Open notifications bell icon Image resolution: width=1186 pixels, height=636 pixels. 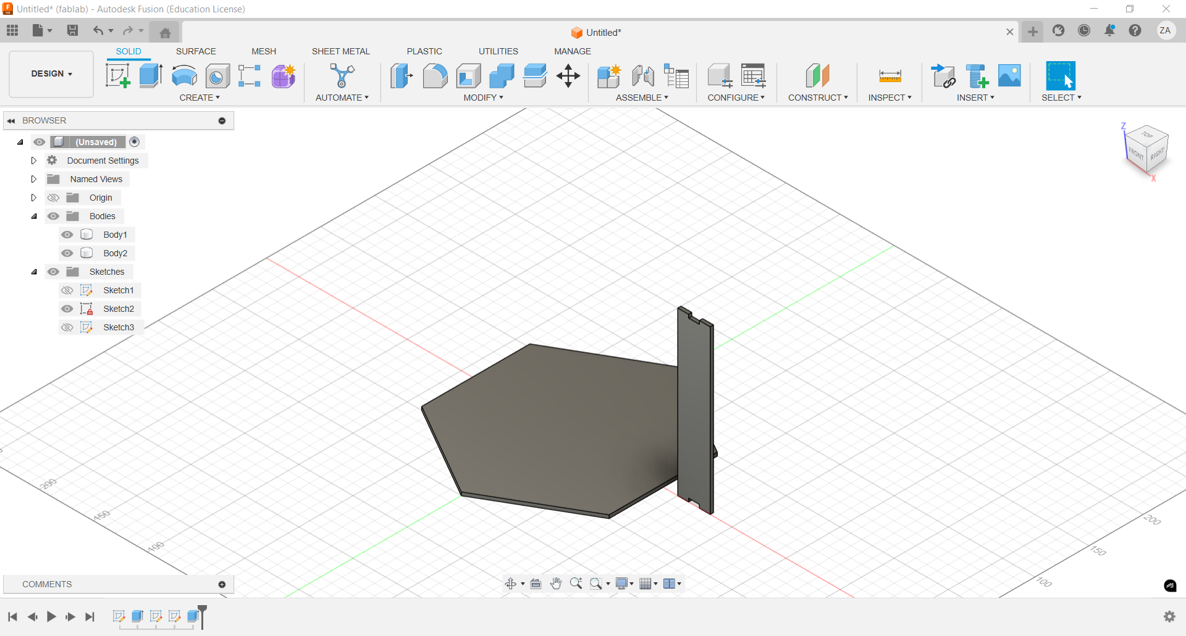(1109, 30)
